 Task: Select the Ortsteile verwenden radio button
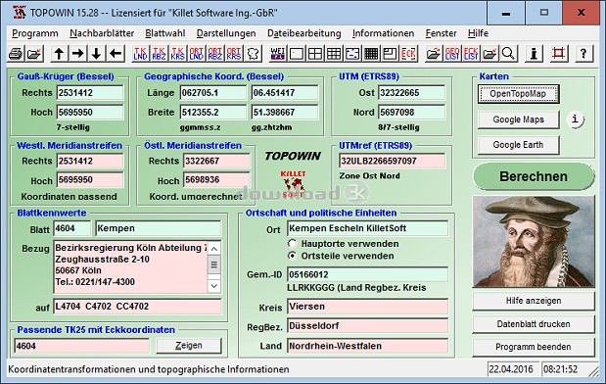293,256
